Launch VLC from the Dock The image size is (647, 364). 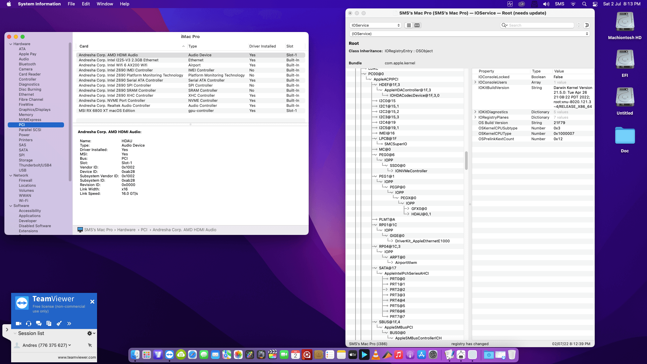[376, 355]
